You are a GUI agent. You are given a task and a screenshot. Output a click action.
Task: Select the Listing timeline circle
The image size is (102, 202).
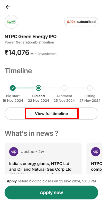pyautogui.click(x=90, y=88)
